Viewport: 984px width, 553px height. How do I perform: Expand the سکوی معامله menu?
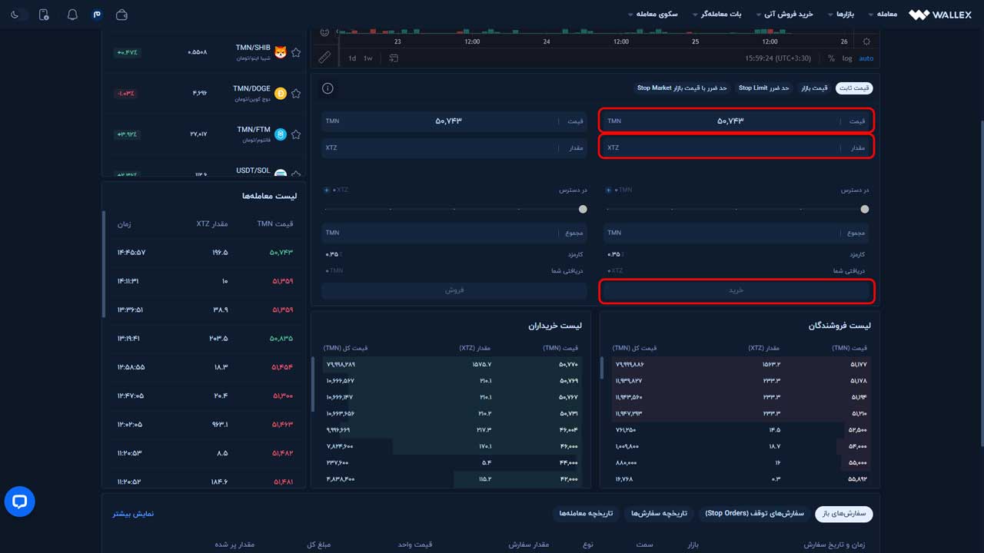(x=653, y=15)
